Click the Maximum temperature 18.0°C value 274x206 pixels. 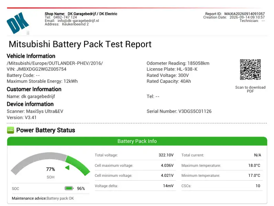click(254, 165)
